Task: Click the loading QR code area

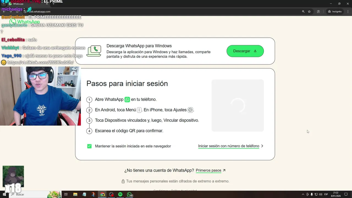Action: pos(238,105)
